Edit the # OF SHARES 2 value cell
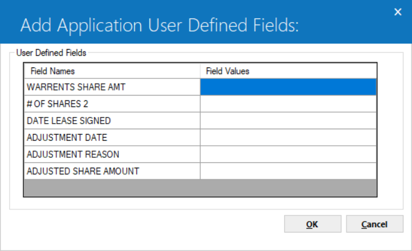The width and height of the screenshot is (412, 251). 288,104
